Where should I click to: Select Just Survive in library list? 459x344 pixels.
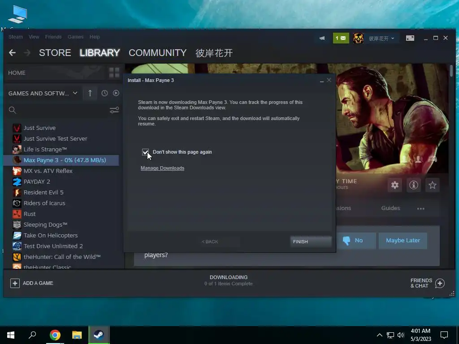(x=61, y=128)
